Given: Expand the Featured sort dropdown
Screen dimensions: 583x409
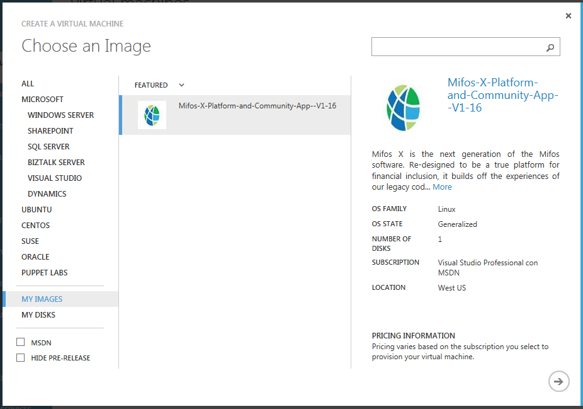Looking at the screenshot, I should click(181, 85).
